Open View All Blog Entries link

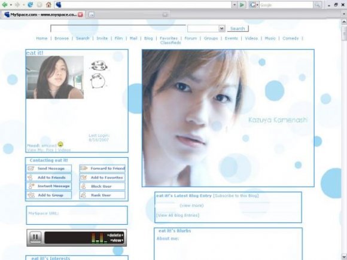[x=178, y=215]
